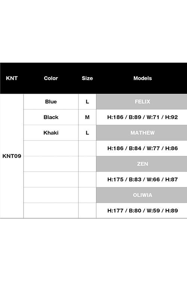Select the OLIWIA model name bar
Viewport: 187px width, 281px height.
pos(142,195)
